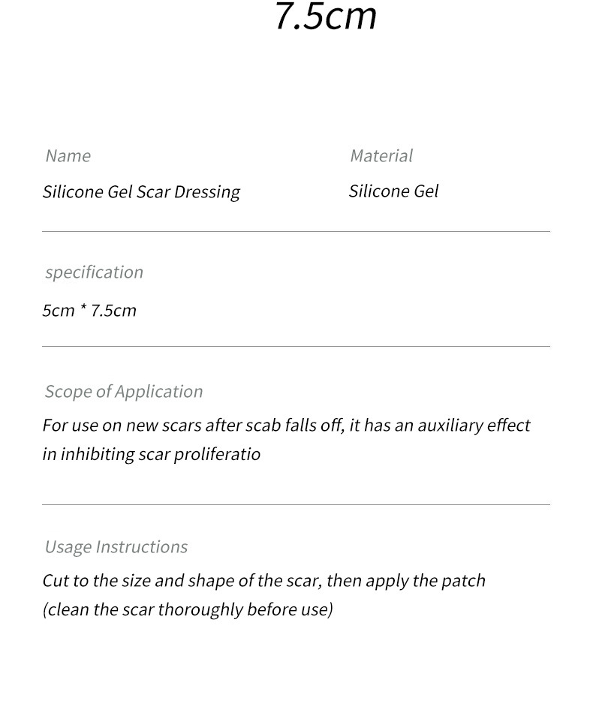Click the Scope of Application heading
Viewport: 593px width, 722px height.
124,392
